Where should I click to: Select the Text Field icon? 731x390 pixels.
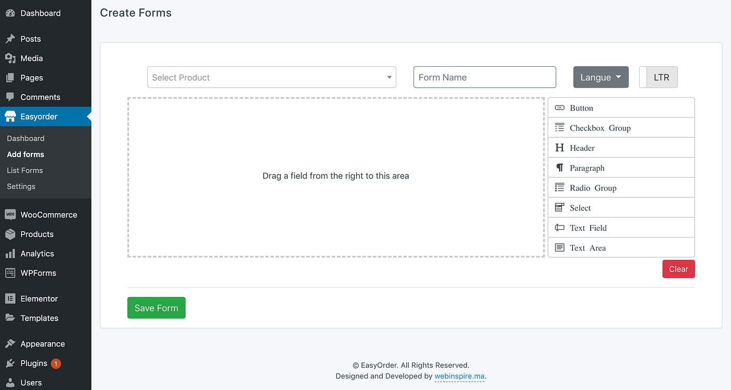[559, 227]
